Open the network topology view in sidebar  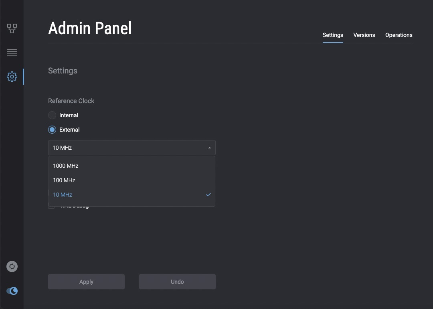(12, 28)
